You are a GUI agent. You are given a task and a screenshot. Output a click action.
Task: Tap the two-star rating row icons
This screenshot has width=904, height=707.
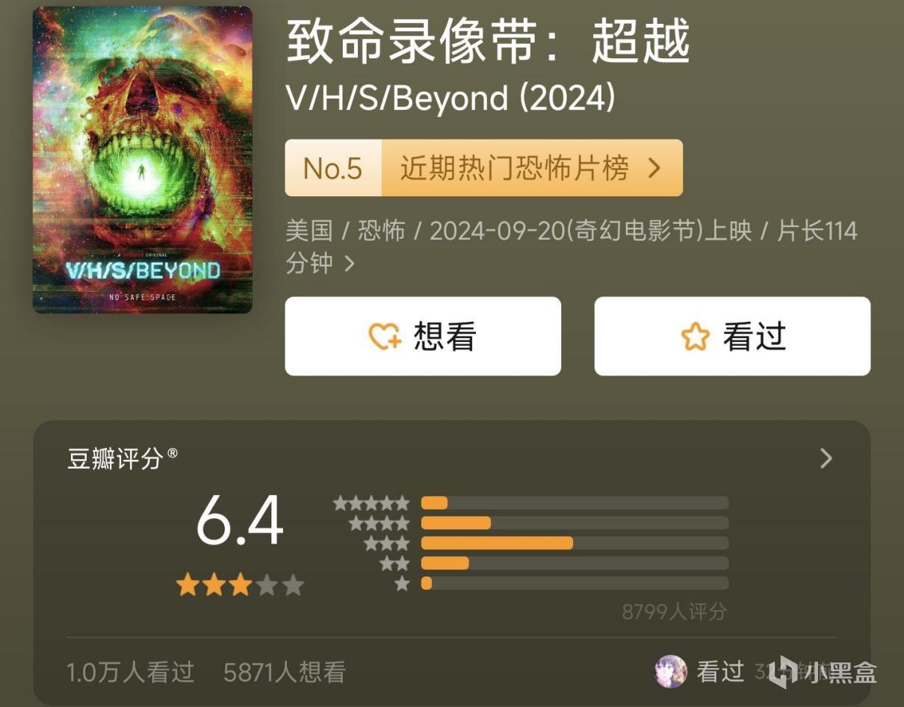394,563
